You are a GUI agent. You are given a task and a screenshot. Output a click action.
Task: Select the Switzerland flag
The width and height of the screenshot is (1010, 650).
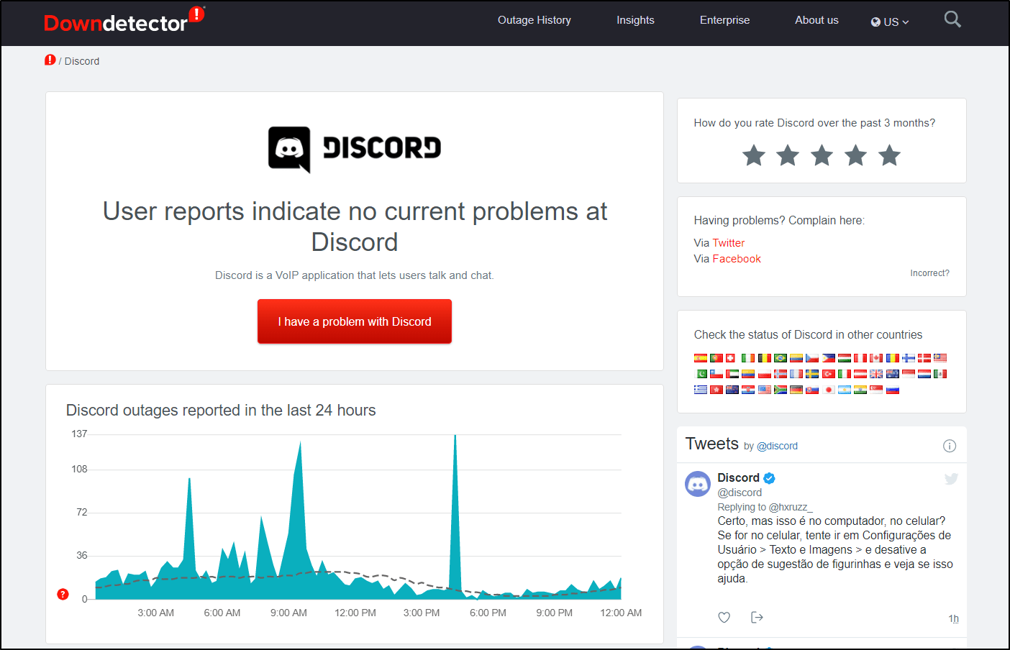click(730, 357)
